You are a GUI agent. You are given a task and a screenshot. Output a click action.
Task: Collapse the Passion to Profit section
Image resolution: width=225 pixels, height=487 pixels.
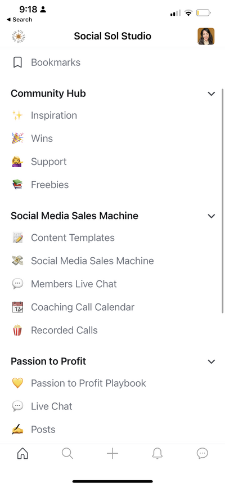tap(211, 361)
